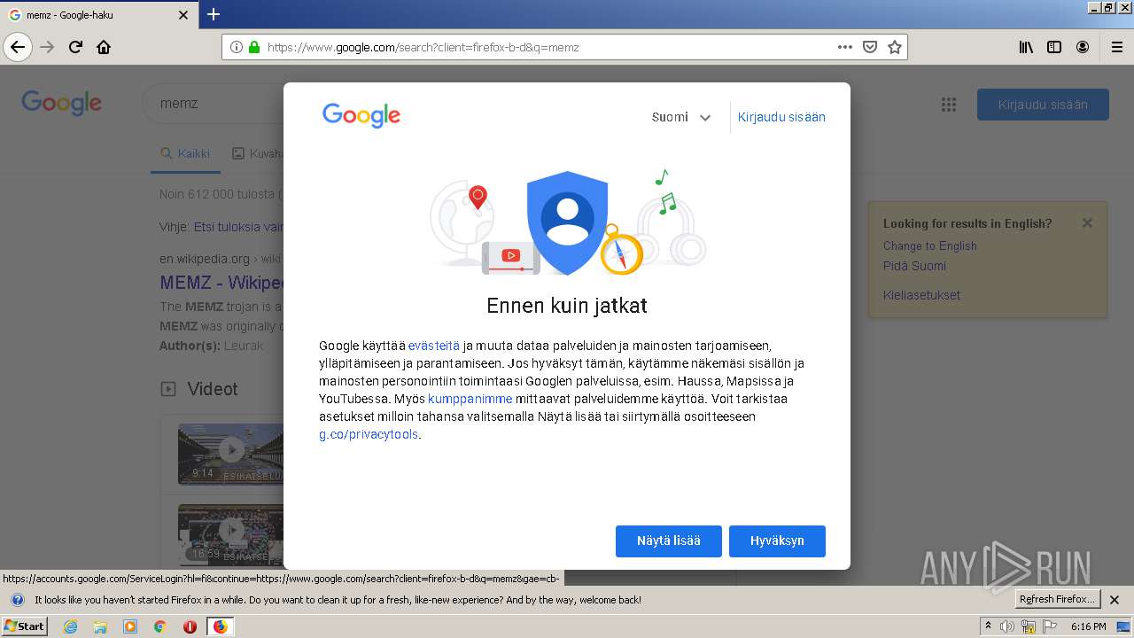Click the forward navigation arrow

click(x=47, y=47)
